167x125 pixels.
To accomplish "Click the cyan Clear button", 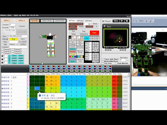I will coord(87,38).
